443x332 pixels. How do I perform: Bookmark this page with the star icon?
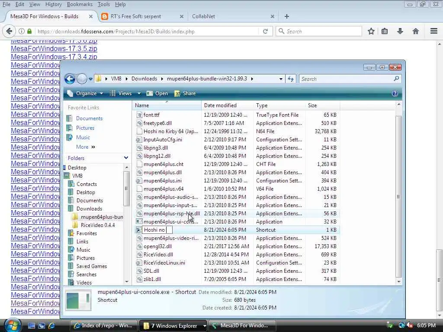click(371, 31)
